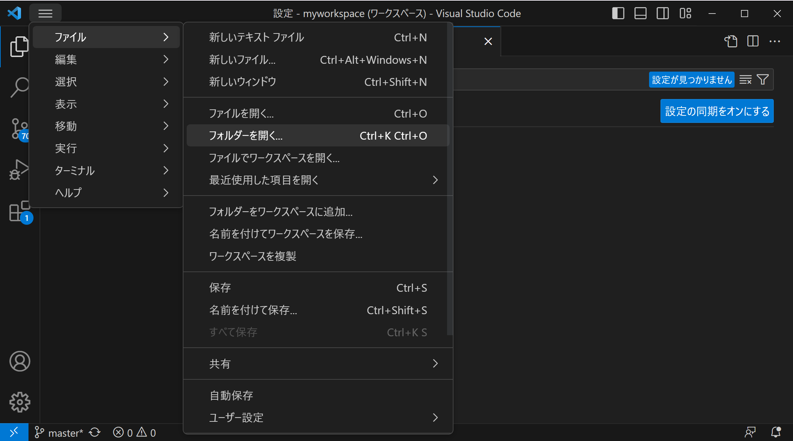Expand the ユーザー設定 submenu
793x441 pixels.
point(318,417)
